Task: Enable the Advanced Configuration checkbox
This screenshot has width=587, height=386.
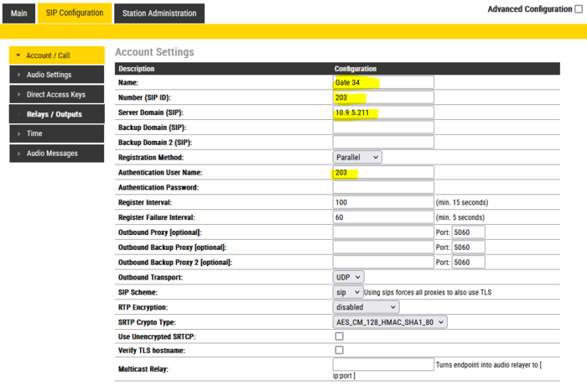Action: click(x=579, y=9)
